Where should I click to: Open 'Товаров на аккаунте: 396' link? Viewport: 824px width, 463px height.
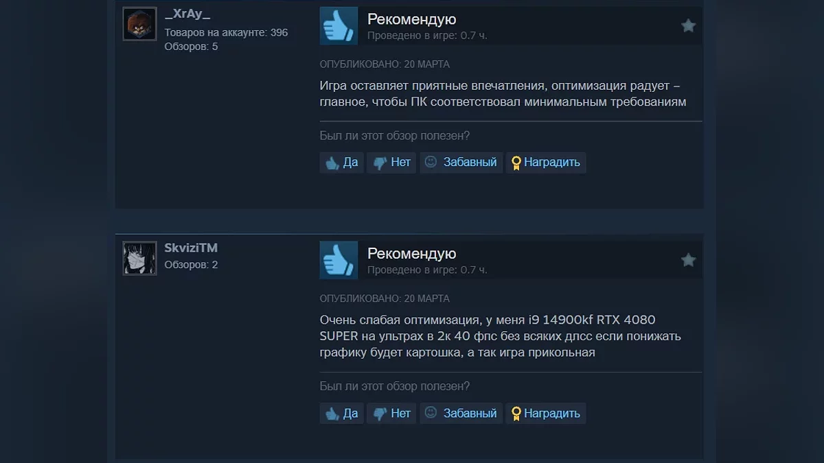point(226,32)
